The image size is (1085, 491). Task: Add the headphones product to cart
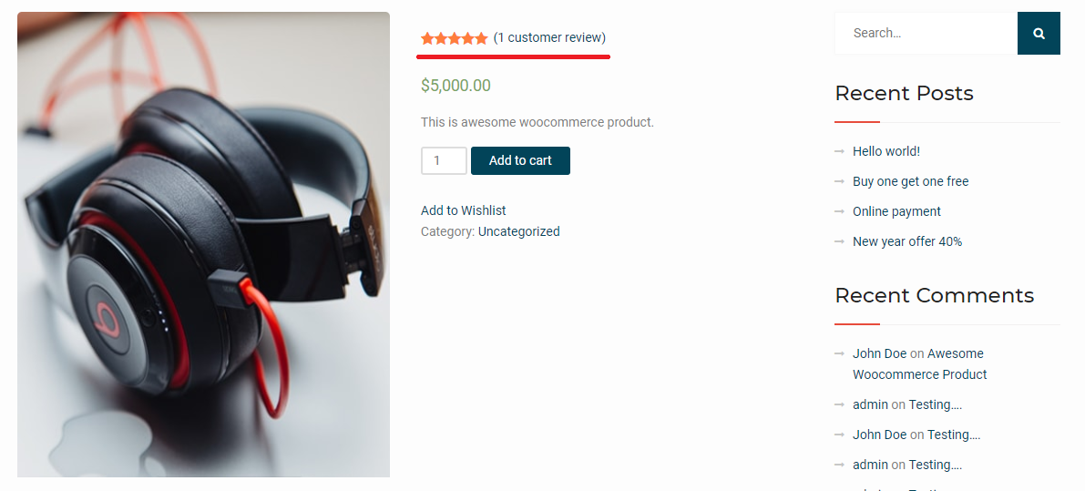(520, 160)
